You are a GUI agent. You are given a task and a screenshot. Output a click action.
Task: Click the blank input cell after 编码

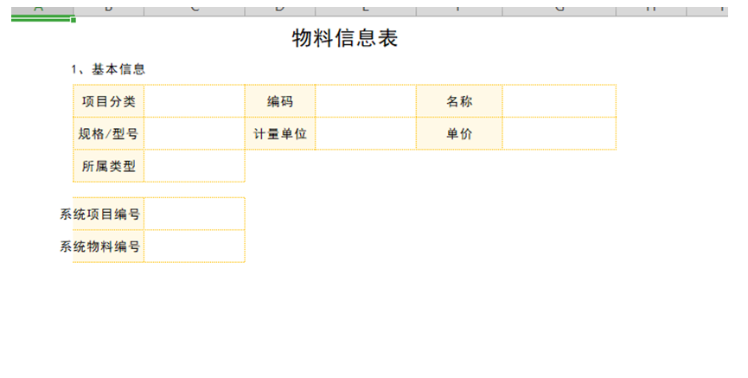click(x=366, y=101)
